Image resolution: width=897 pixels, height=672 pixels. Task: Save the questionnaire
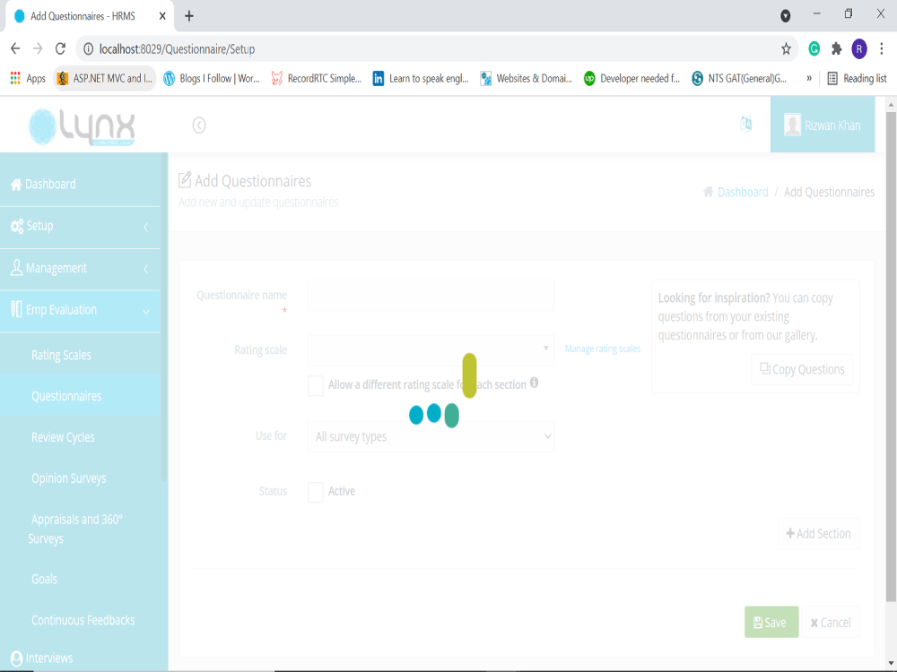(x=771, y=623)
